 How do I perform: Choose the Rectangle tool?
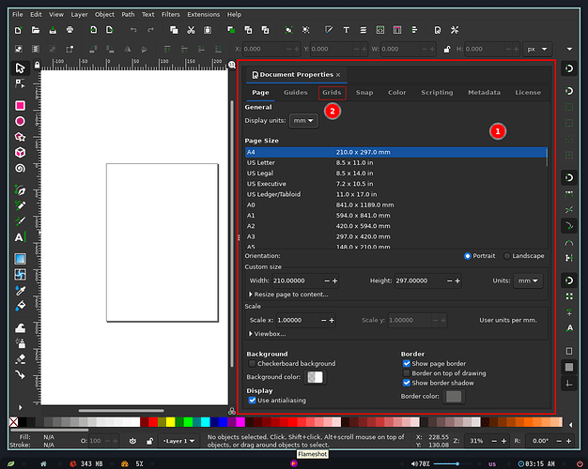point(21,106)
